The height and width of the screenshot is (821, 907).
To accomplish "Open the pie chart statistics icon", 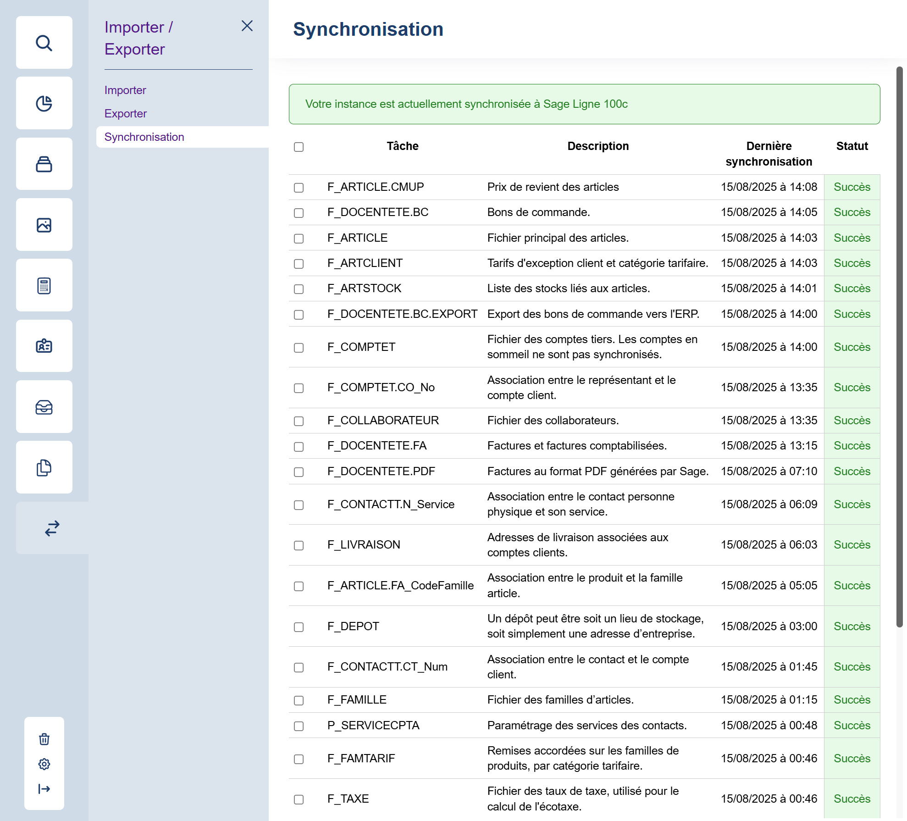I will point(44,103).
